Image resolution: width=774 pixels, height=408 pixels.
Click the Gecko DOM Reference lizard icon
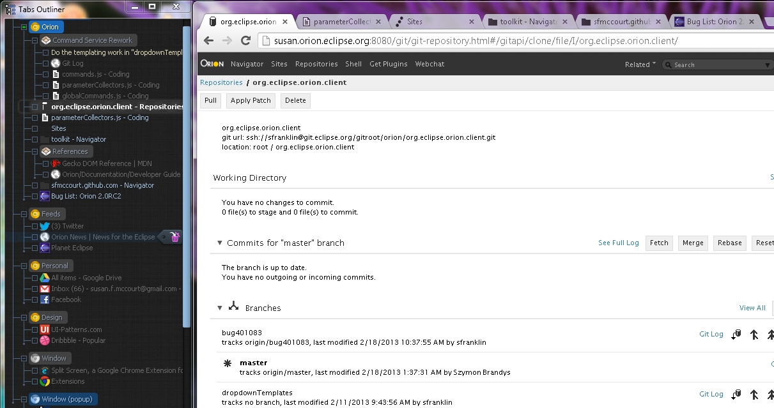click(x=56, y=163)
